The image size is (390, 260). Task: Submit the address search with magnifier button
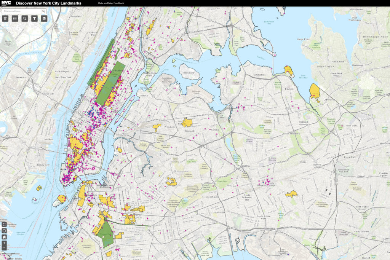tap(44, 11)
